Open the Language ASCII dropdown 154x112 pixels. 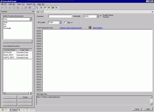(x=97, y=16)
